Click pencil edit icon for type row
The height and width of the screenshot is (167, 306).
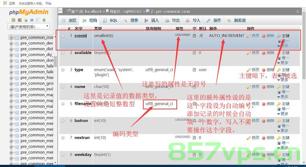[x=248, y=70]
